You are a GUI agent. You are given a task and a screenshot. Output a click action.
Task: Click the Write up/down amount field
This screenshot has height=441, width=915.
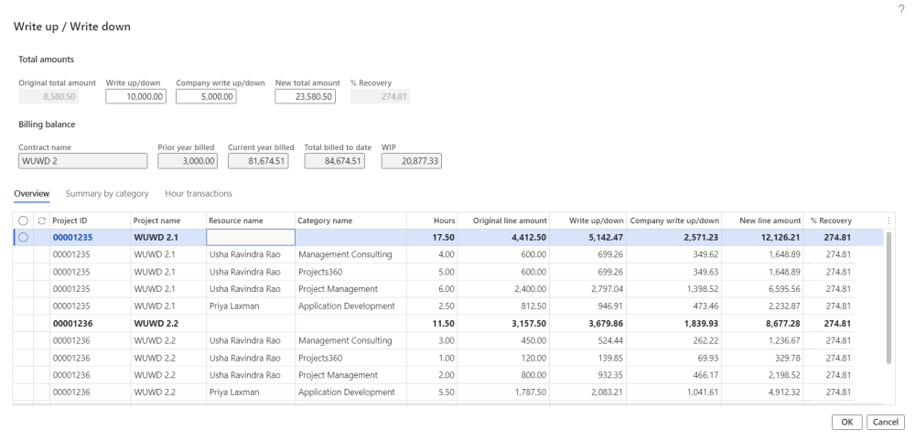pyautogui.click(x=135, y=96)
